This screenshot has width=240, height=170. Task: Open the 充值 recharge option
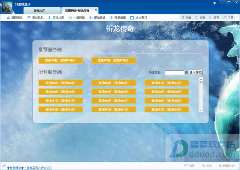pyautogui.click(x=186, y=18)
